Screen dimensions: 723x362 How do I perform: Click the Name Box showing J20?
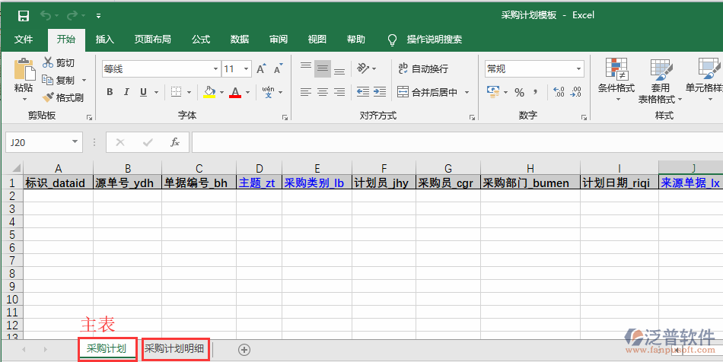coord(44,142)
